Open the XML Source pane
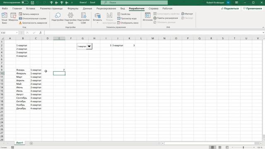 click(147, 17)
